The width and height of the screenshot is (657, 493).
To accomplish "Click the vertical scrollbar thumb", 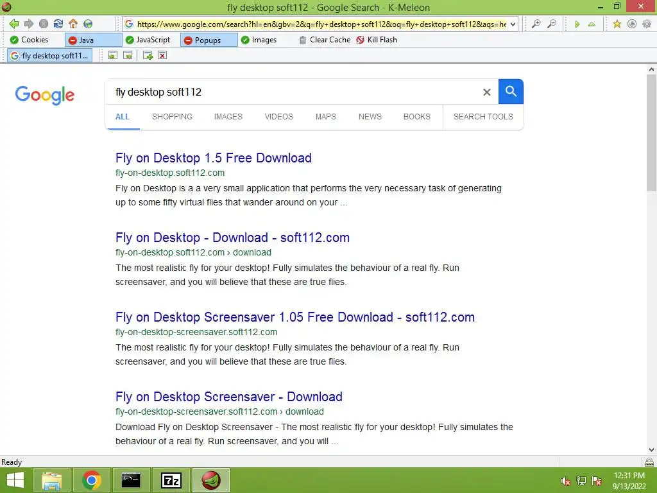I will [x=652, y=132].
